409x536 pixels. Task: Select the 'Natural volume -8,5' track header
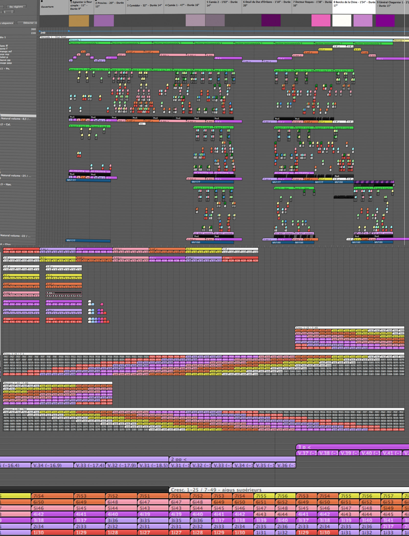point(17,119)
